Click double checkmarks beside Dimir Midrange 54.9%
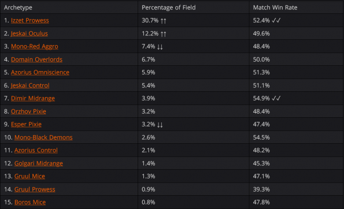 276,98
